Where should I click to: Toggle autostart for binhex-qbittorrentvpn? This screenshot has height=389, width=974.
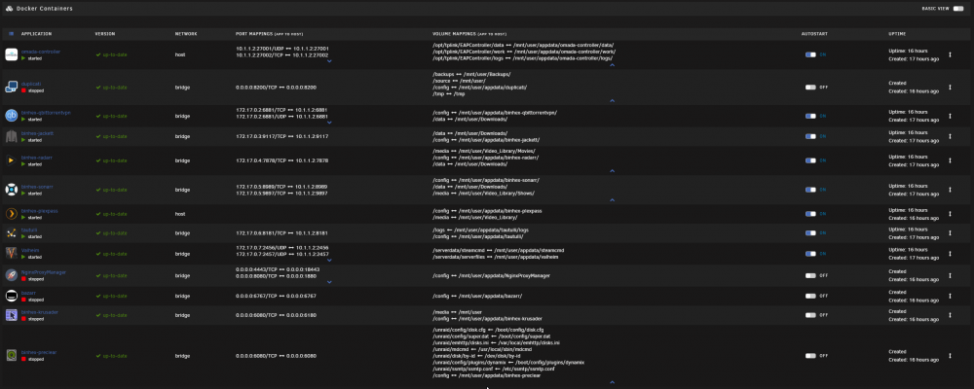point(810,116)
